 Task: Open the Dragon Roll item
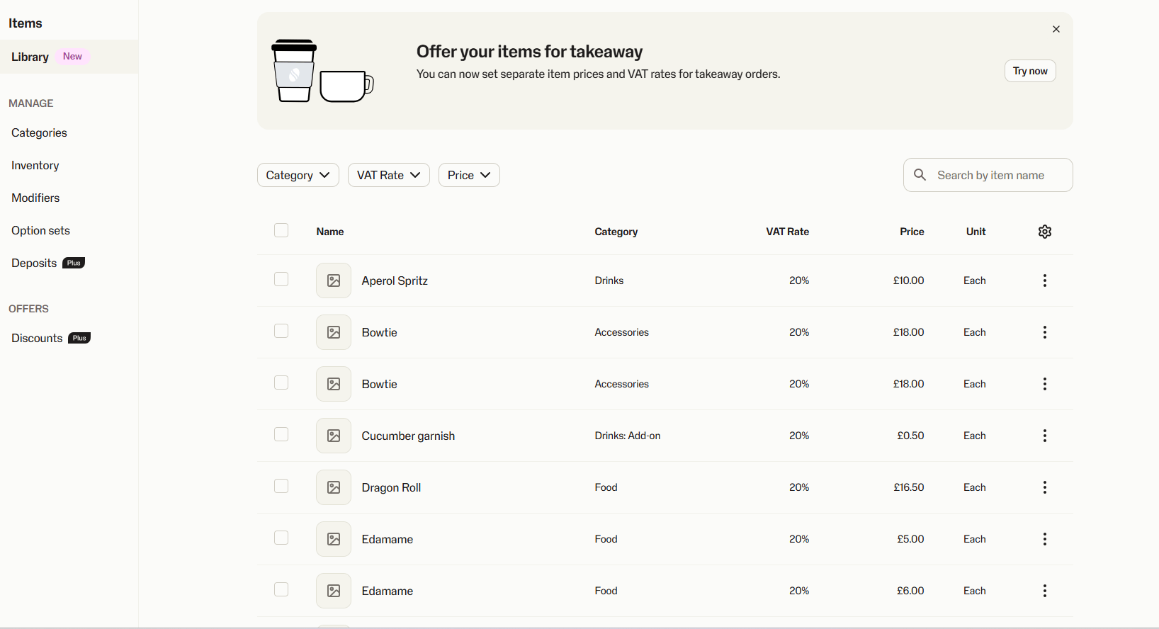click(391, 487)
